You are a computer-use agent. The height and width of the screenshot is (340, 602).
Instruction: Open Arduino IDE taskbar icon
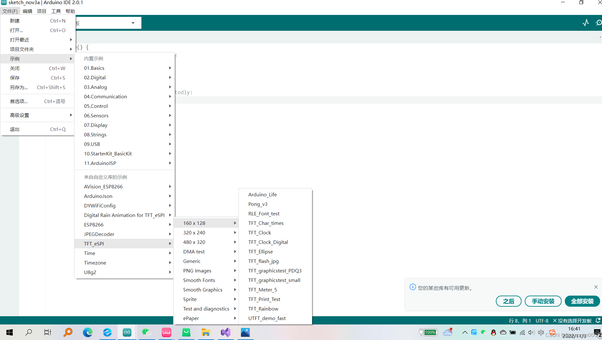127,332
